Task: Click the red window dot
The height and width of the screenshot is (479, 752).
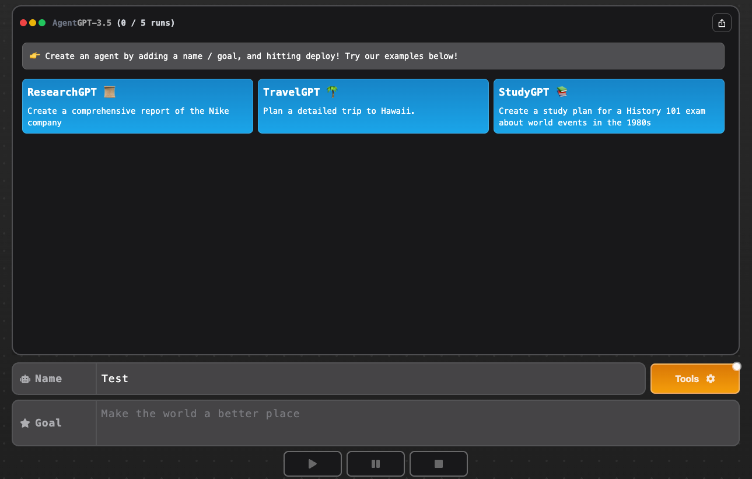Action: tap(23, 23)
